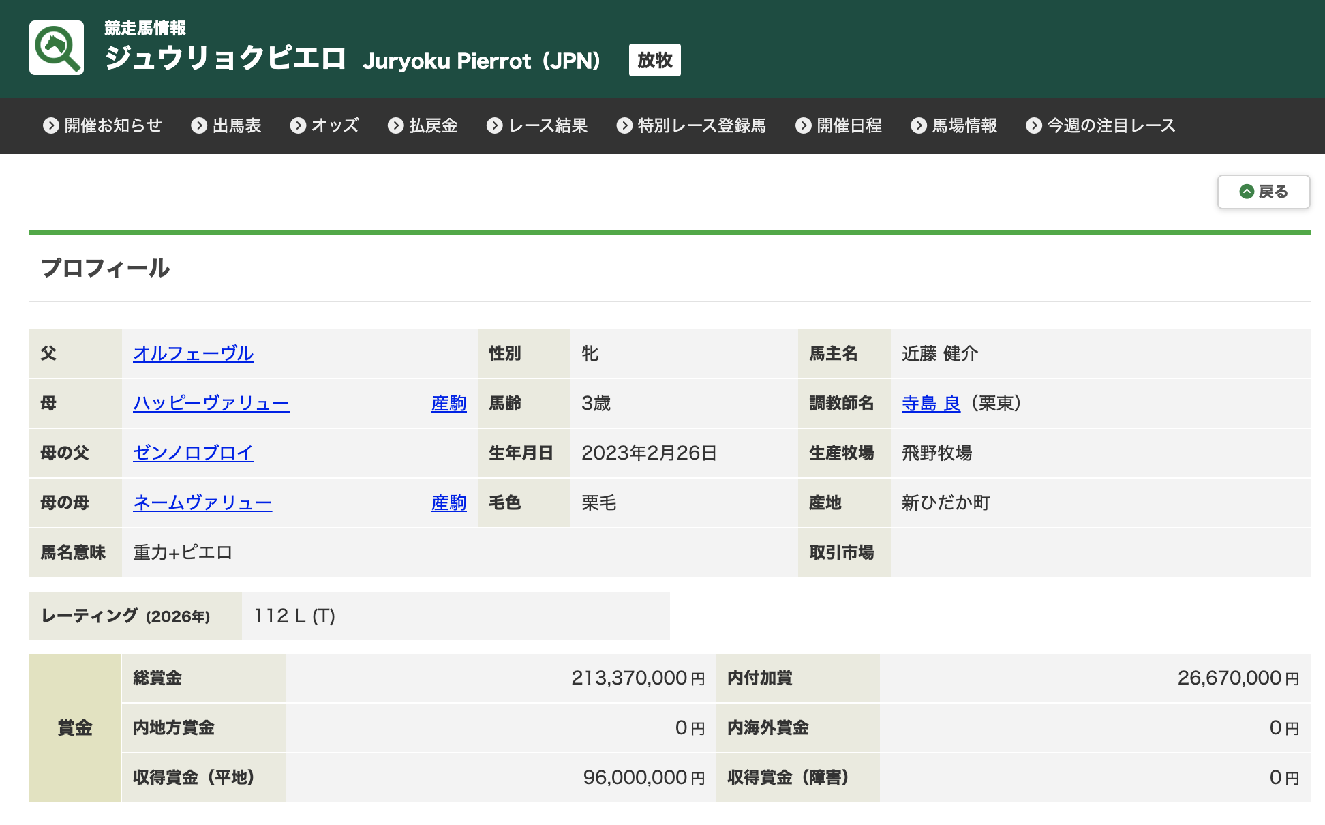Open 払戻金 menu item

point(423,125)
